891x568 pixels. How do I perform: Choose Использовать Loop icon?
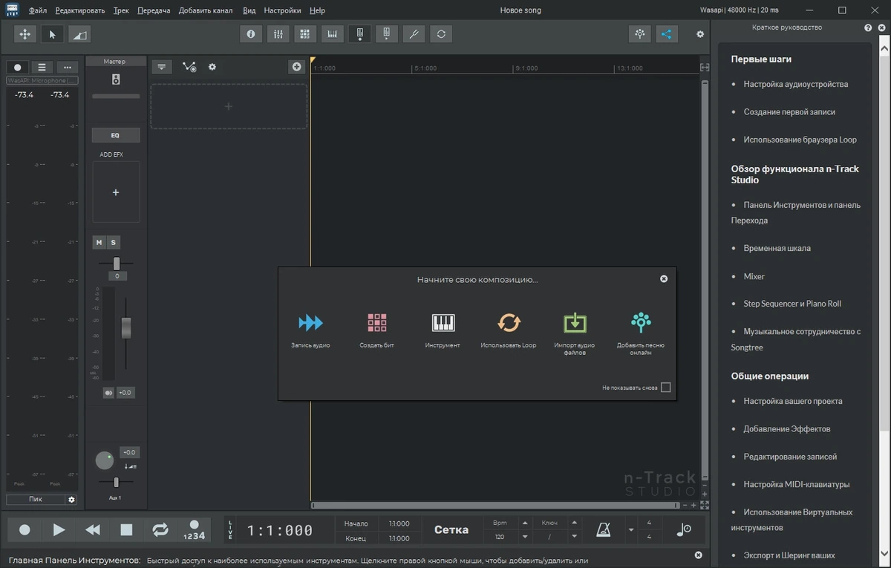(x=509, y=322)
